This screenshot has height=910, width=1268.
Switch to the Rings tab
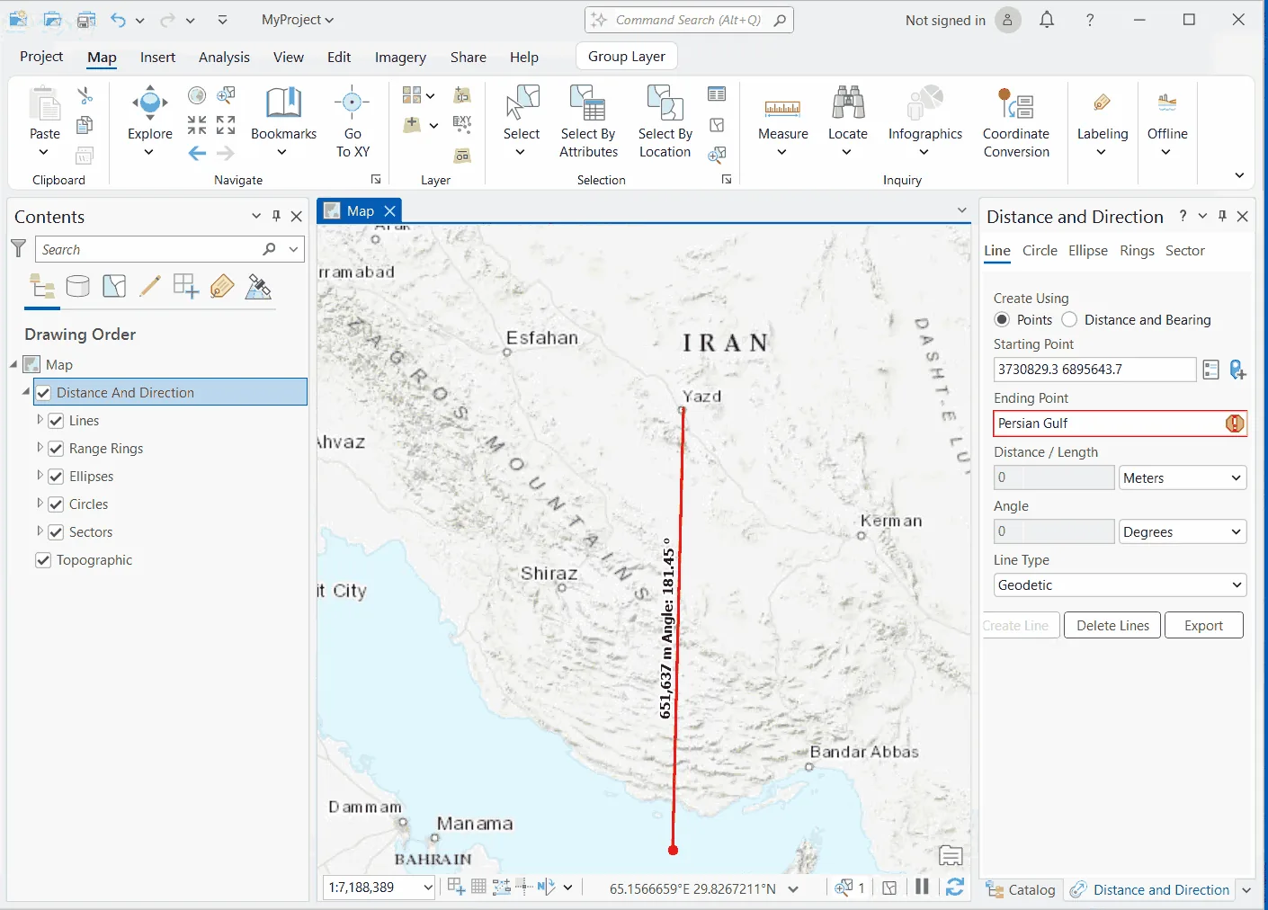click(x=1137, y=251)
